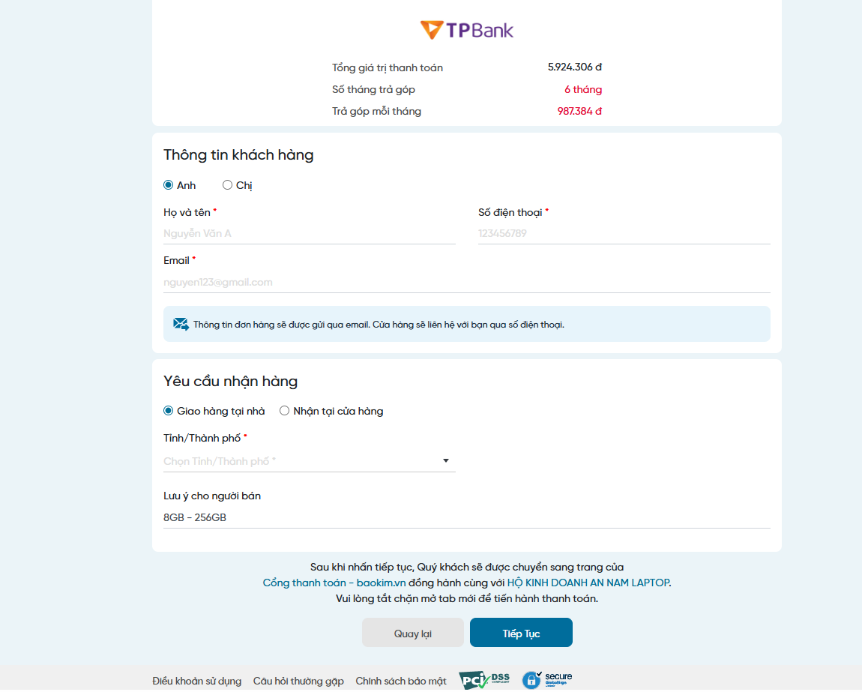Open Điều khoản sử dụng footer link
862x692 pixels.
click(197, 681)
